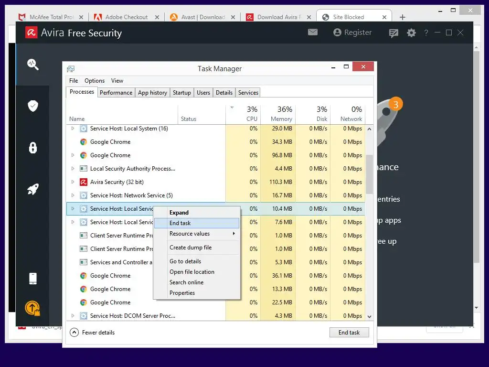The image size is (489, 367).
Task: Click the Avira logo in title bar
Action: 31,32
